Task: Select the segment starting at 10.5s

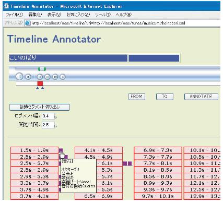Action: [x=202, y=157]
